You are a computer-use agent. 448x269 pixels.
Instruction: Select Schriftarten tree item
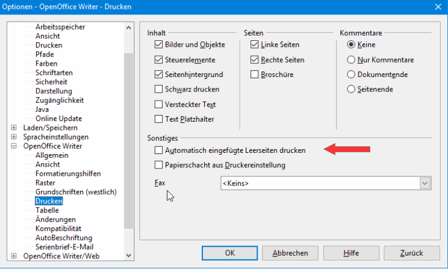point(54,73)
